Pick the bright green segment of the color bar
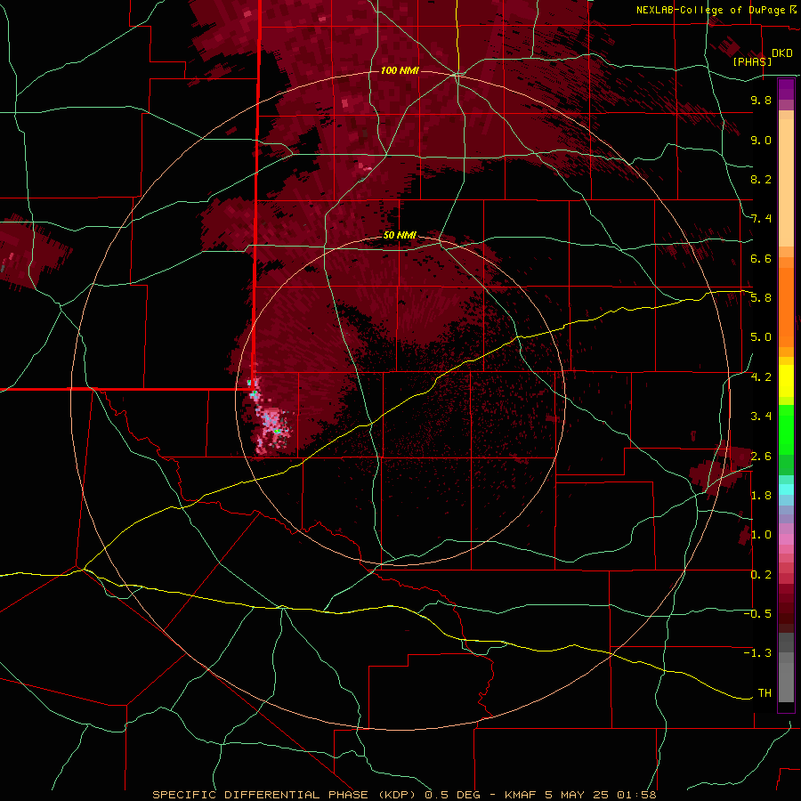 click(786, 430)
